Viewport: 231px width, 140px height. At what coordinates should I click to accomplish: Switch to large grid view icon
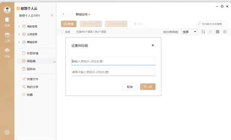click(x=217, y=32)
